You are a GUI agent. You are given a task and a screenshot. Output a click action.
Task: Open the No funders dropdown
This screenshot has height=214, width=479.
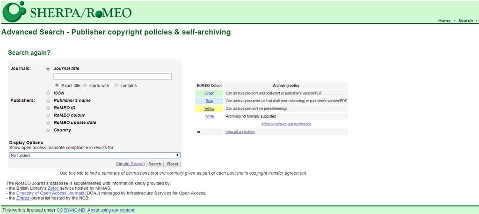[x=94, y=156]
